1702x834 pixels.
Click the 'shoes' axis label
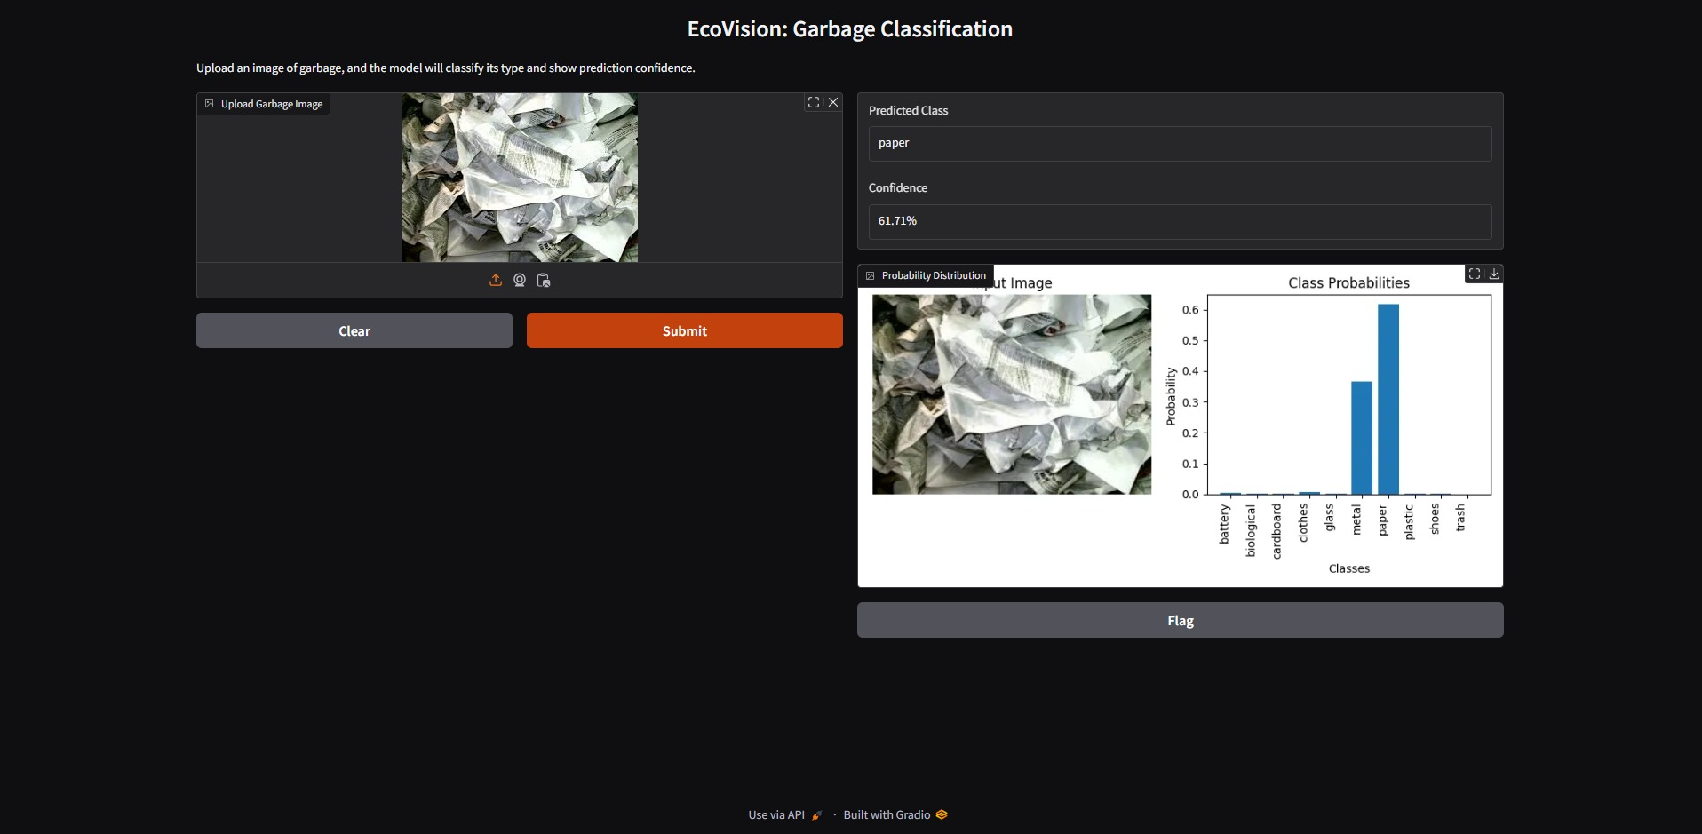click(x=1435, y=520)
